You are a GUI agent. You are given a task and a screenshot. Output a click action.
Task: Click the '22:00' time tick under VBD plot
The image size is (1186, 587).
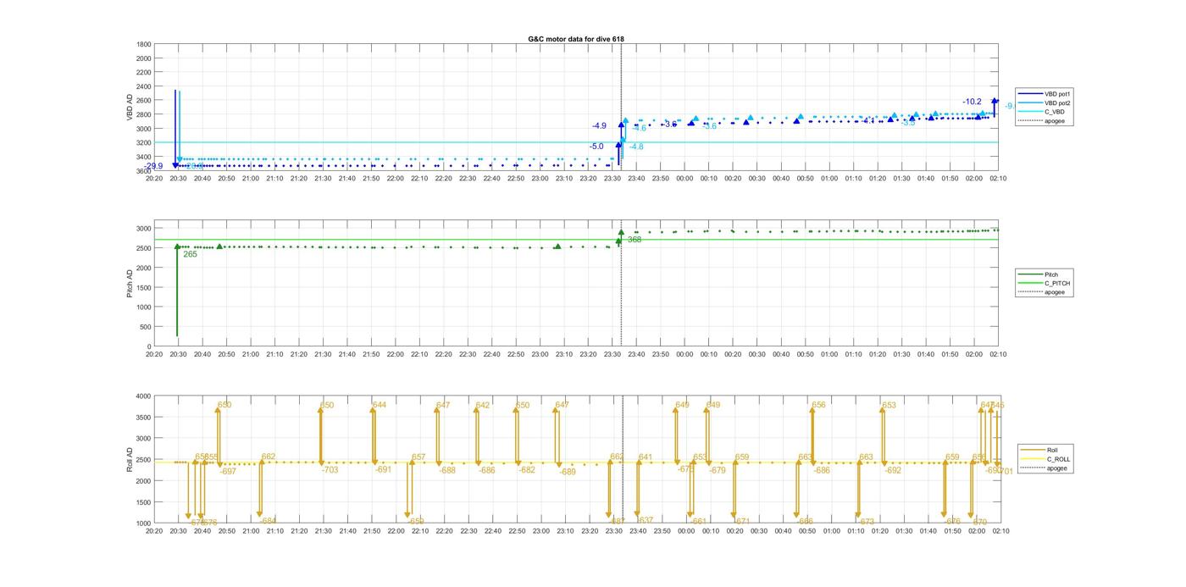[x=396, y=179]
